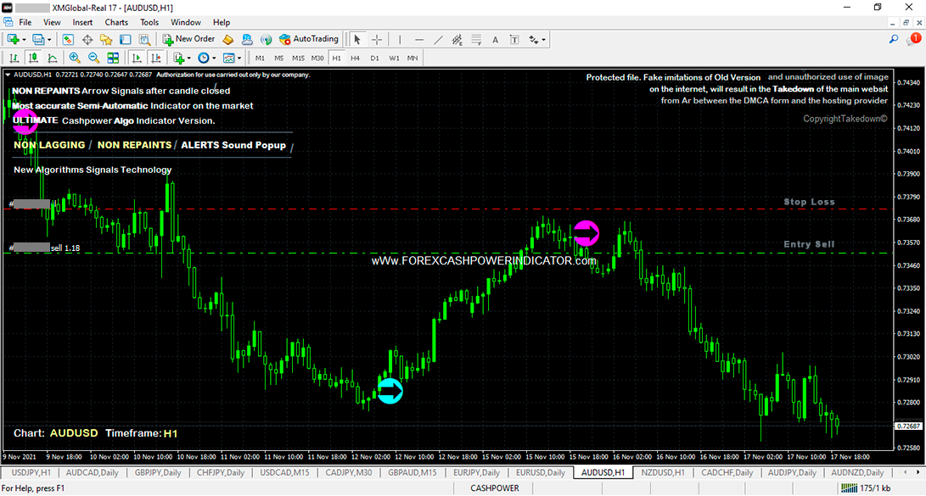Open the Profiles toolbar icon
Image resolution: width=926 pixels, height=496 pixels.
pos(38,40)
